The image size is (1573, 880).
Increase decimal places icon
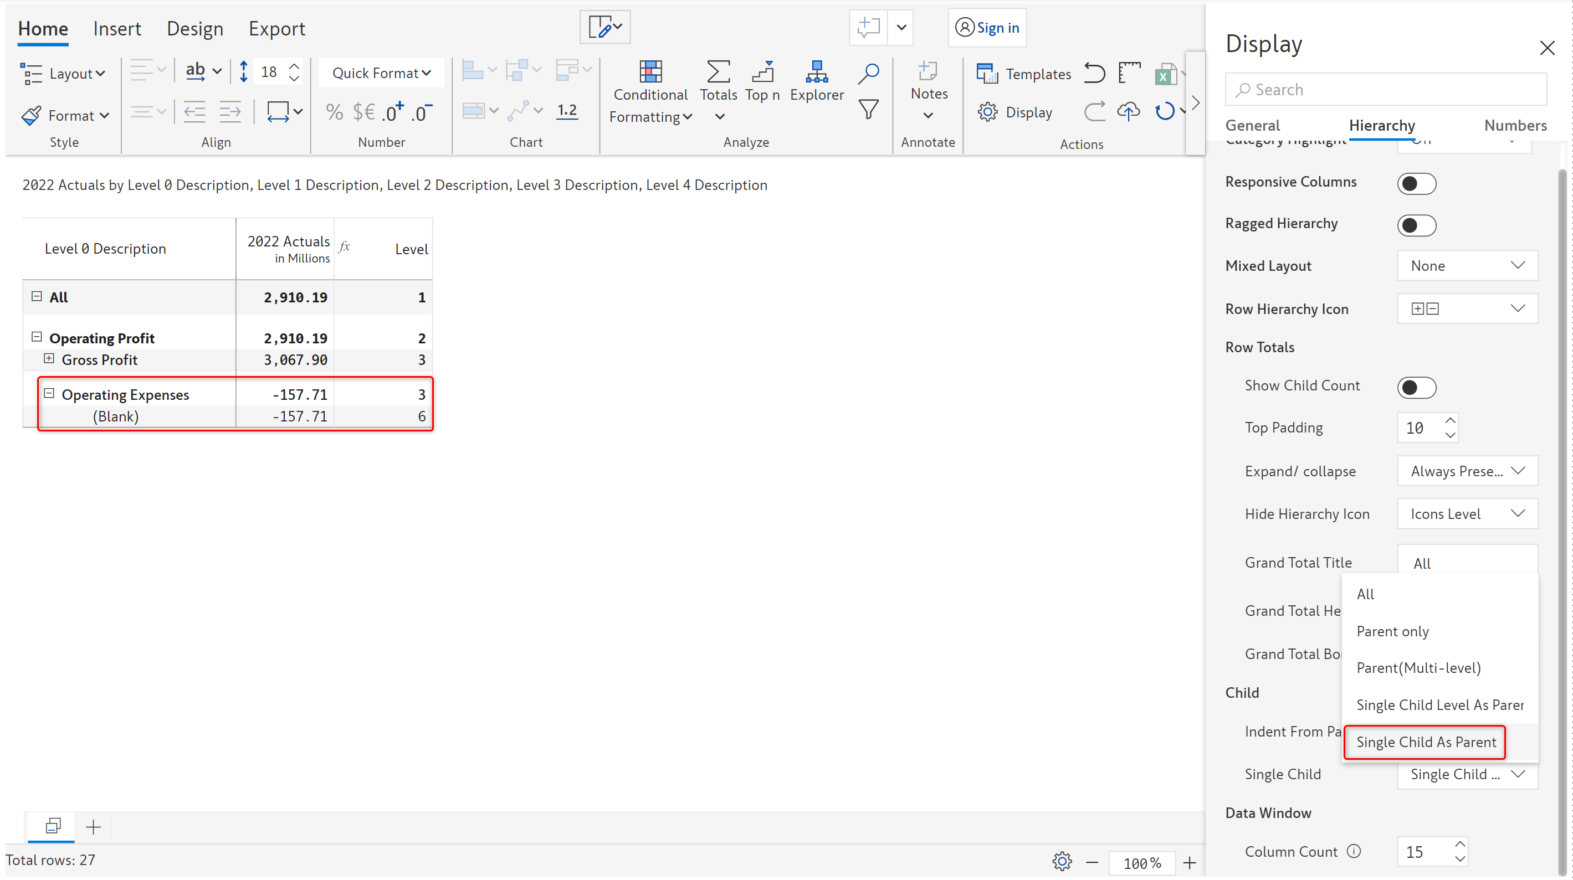pos(393,112)
